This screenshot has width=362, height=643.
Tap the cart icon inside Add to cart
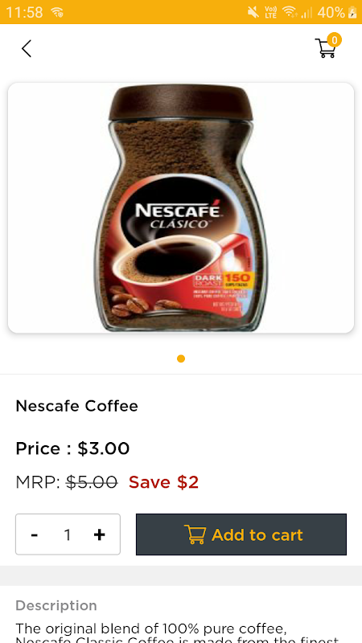click(195, 534)
